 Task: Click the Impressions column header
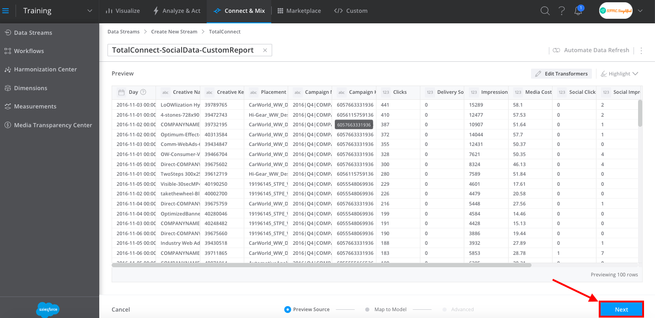486,92
